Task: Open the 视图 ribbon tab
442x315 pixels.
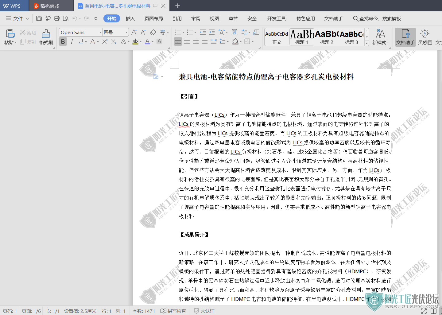Action: (x=215, y=18)
